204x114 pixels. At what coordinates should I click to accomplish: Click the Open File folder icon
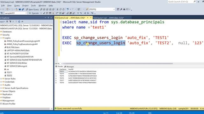(x=17, y=9)
